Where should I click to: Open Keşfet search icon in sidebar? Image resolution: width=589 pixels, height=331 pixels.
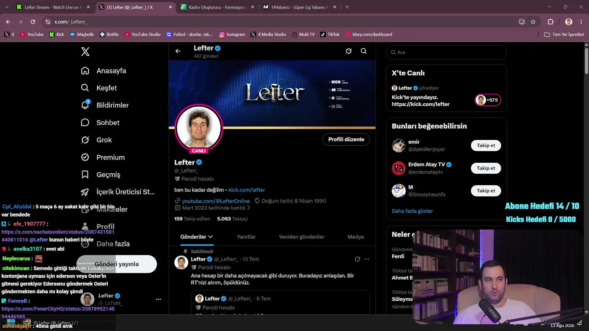[85, 88]
